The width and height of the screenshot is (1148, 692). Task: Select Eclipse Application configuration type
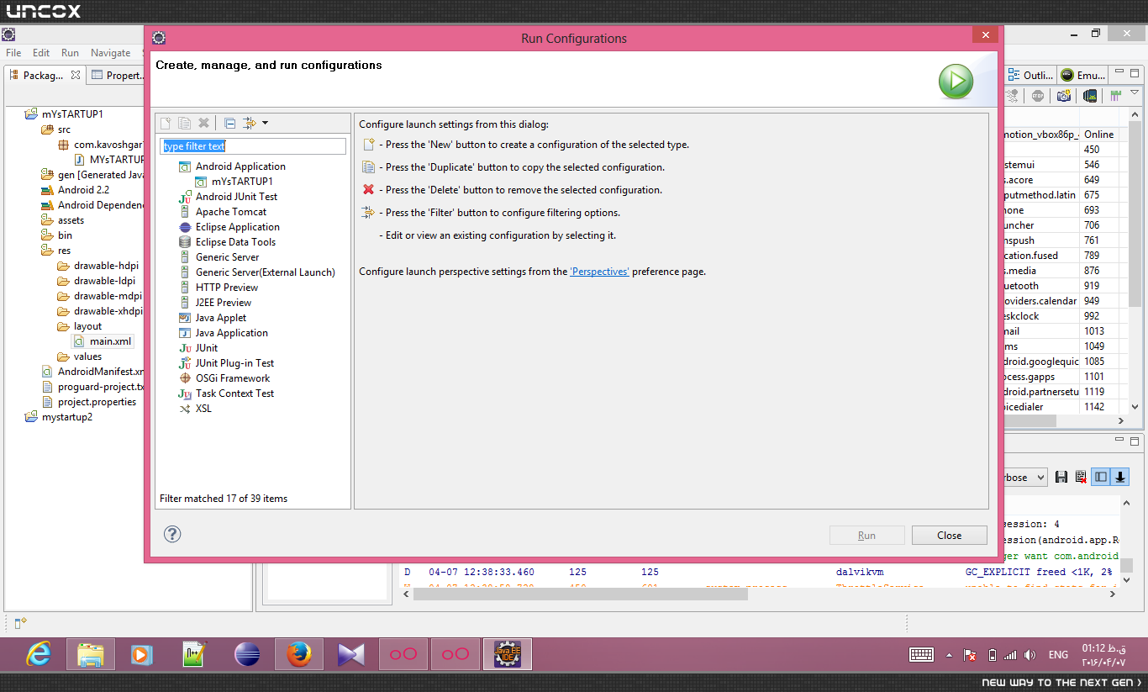point(238,227)
